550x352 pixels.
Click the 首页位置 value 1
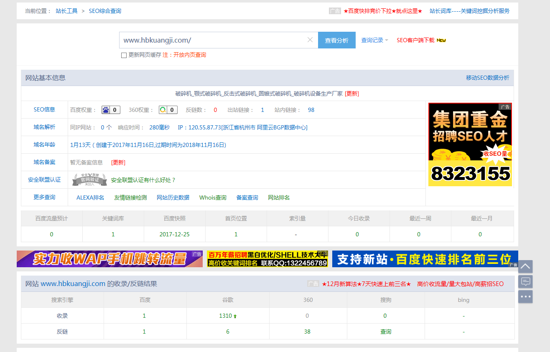(x=236, y=234)
